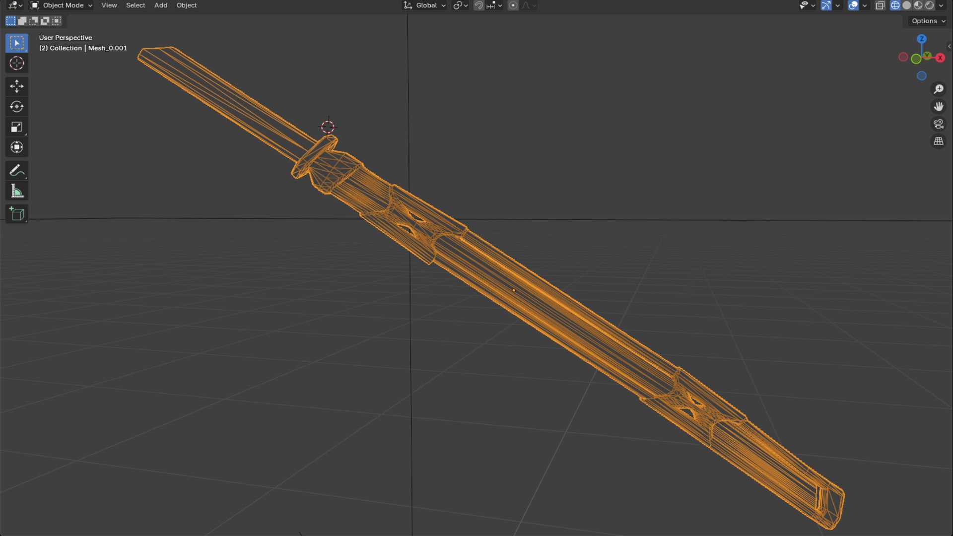This screenshot has width=953, height=536.
Task: Click the selected sword mesh object origin
Action: [514, 290]
